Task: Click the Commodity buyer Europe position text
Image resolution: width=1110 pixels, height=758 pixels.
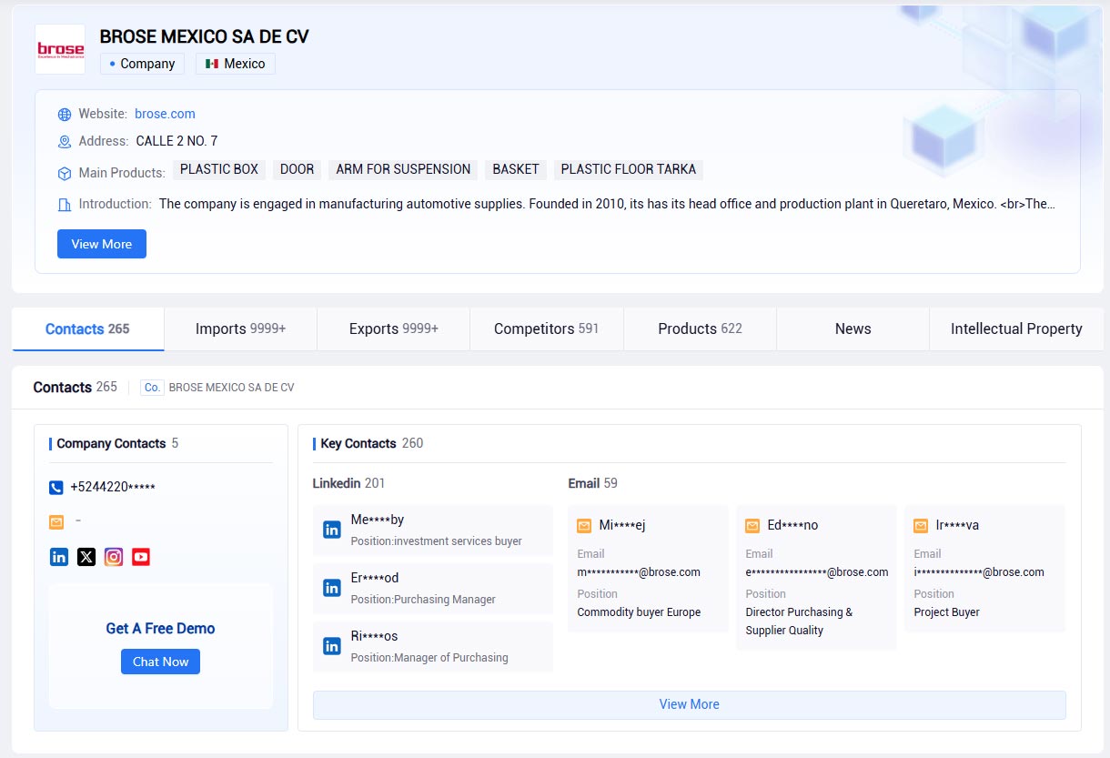Action: (639, 612)
